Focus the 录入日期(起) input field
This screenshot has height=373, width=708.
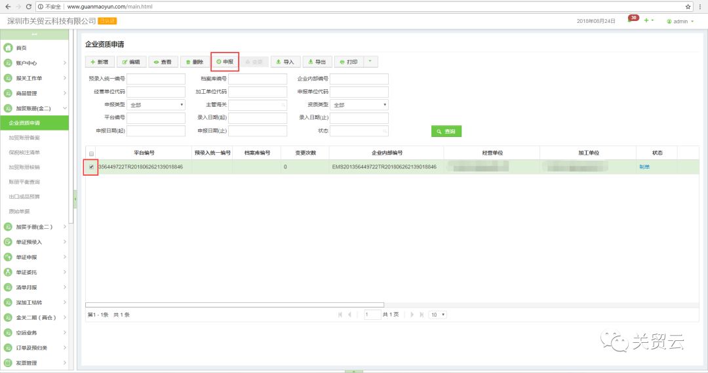tap(258, 118)
